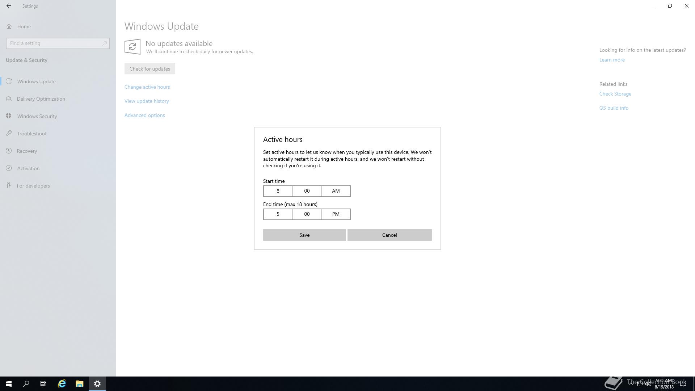Screen dimensions: 695x391
Task: Open Task View on taskbar
Action: tap(43, 384)
